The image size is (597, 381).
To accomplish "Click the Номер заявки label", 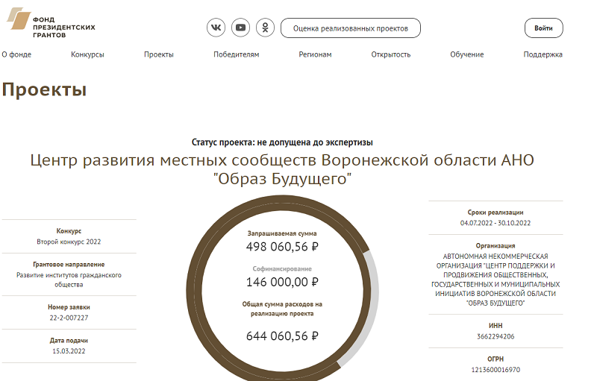I will 69,307.
